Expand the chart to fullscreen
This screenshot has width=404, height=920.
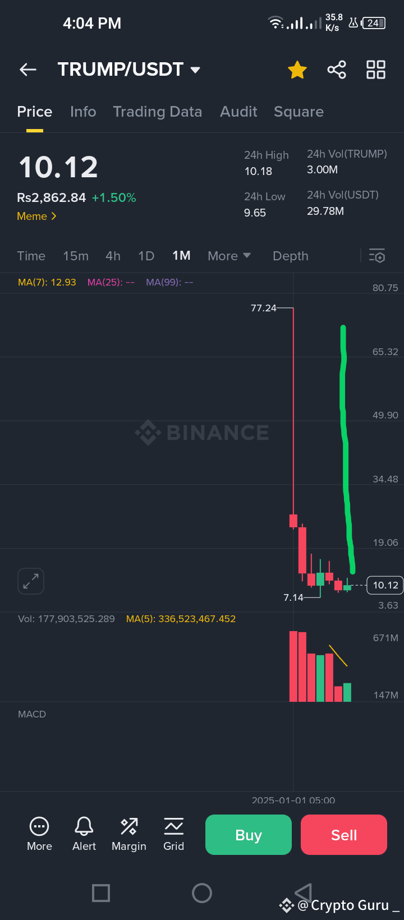(31, 581)
